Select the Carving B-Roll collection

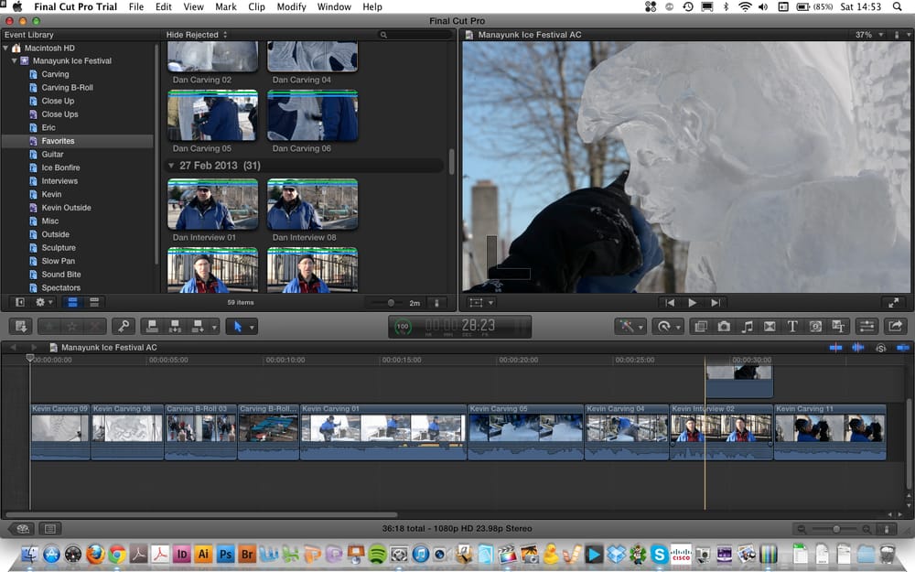pyautogui.click(x=67, y=88)
